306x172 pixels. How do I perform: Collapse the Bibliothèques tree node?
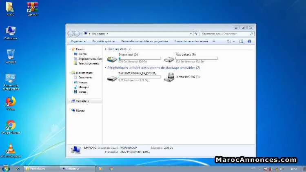tap(70, 73)
